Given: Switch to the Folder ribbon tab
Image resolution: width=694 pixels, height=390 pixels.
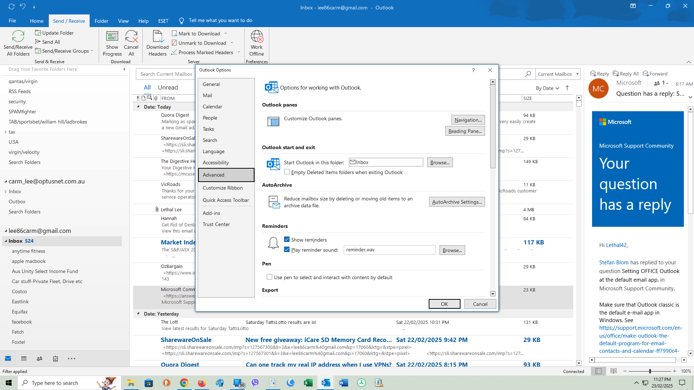Looking at the screenshot, I should 102,21.
